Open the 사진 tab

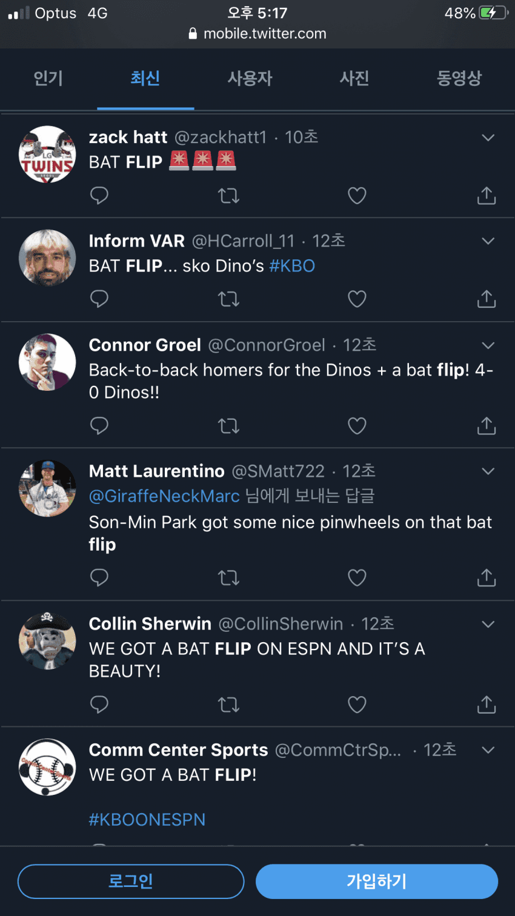coord(354,78)
